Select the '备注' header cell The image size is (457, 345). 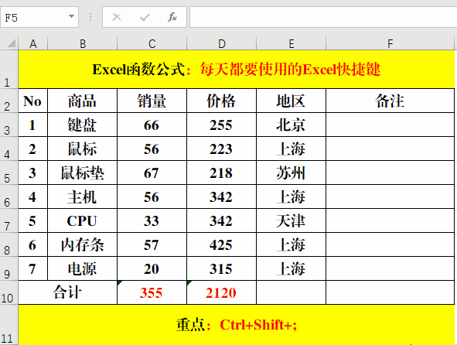pyautogui.click(x=390, y=101)
